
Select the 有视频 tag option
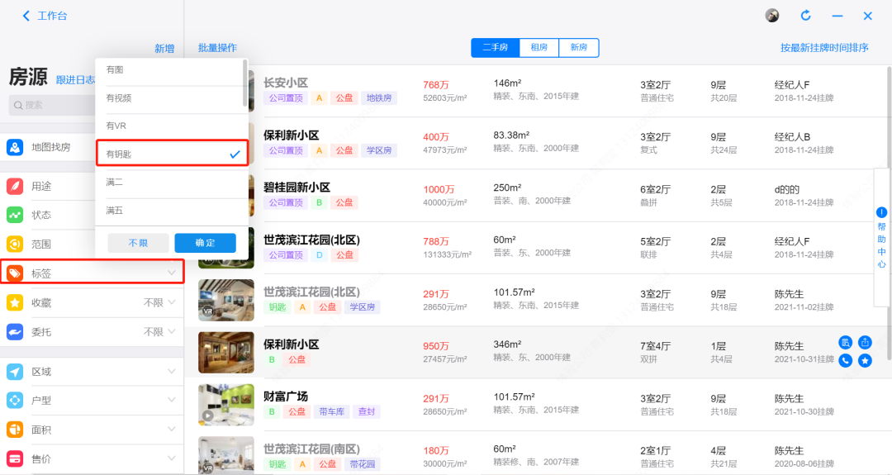[171, 97]
